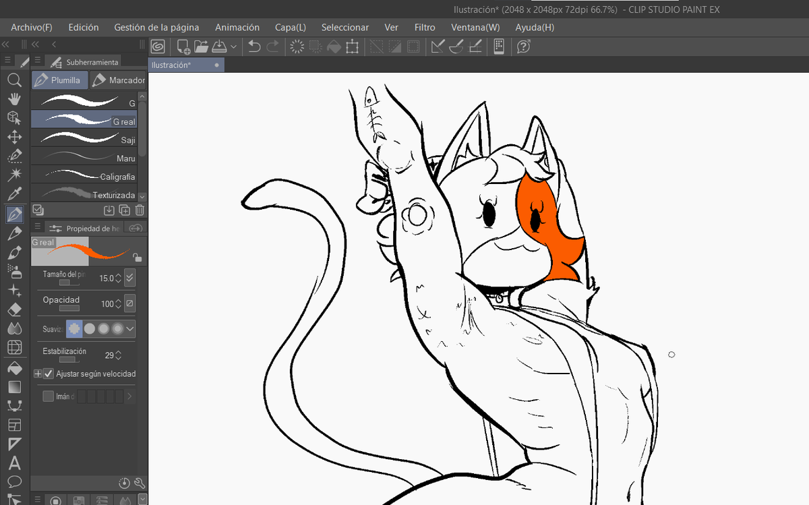Open the Archivo(F) menu
The width and height of the screenshot is (809, 505).
pos(32,28)
